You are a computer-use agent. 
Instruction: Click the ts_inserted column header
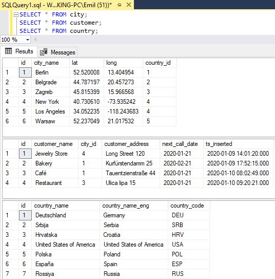[238, 144]
